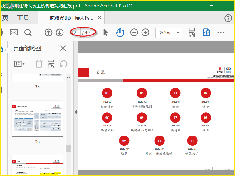235x176 pixels.
Task: Close the 页面缩略图 panel
Action: pos(63,48)
